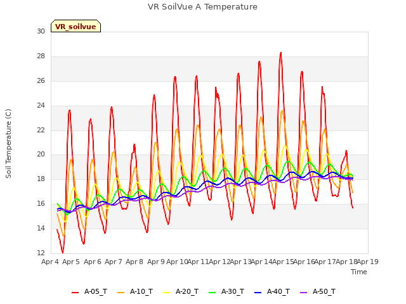Click the 22 y-axis tick label
The image size is (406, 304).
coord(41,130)
